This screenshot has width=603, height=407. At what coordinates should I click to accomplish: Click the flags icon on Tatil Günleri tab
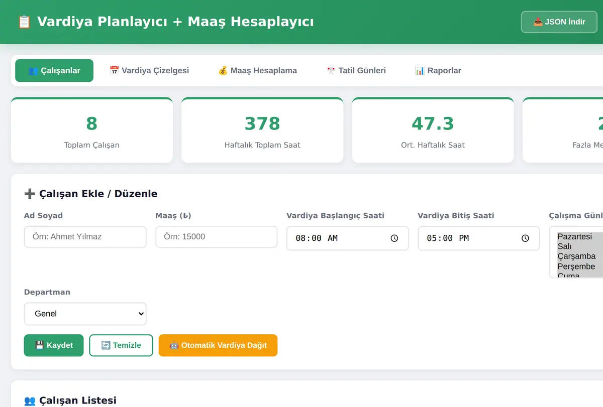331,71
